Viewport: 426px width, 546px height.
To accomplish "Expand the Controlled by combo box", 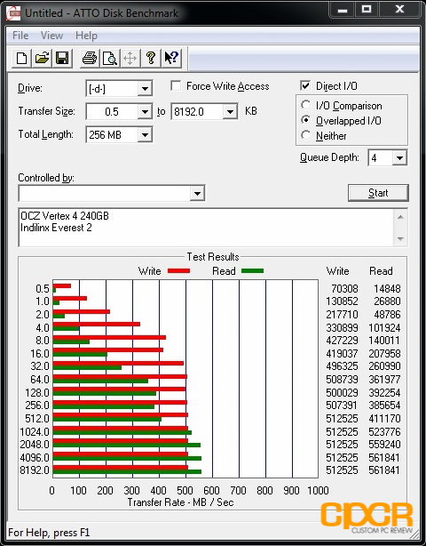I will 197,193.
